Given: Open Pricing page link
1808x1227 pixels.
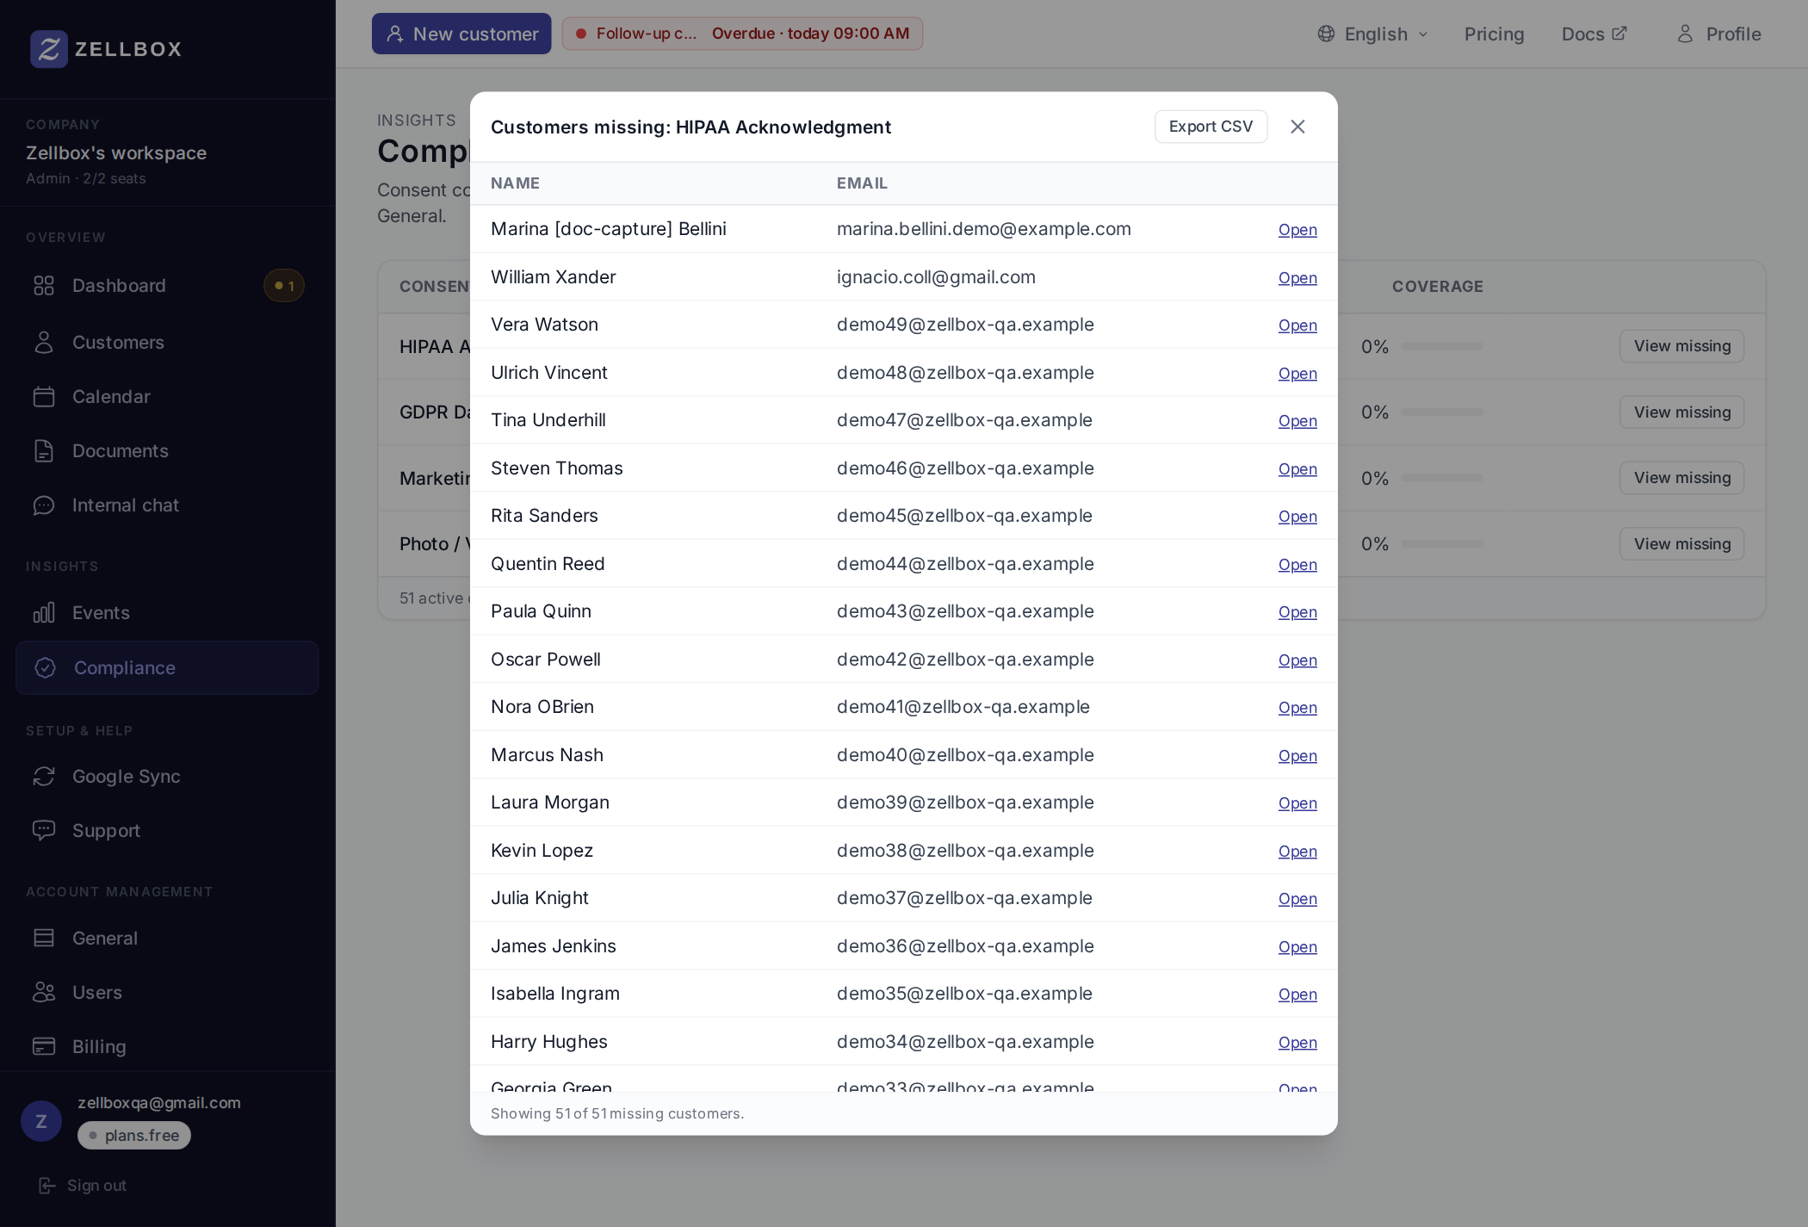Looking at the screenshot, I should click(x=1495, y=34).
